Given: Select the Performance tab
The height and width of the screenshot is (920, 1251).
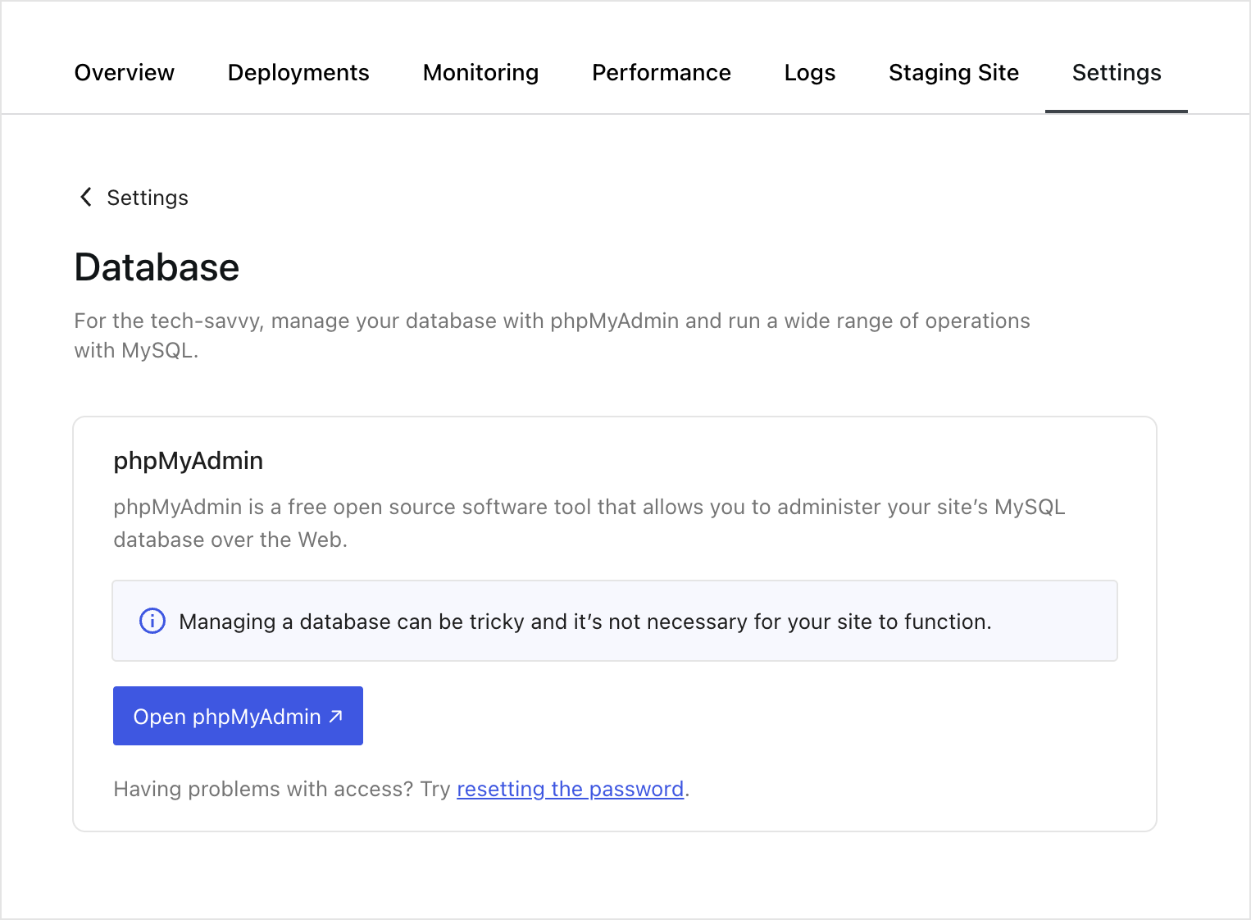Looking at the screenshot, I should 661,73.
